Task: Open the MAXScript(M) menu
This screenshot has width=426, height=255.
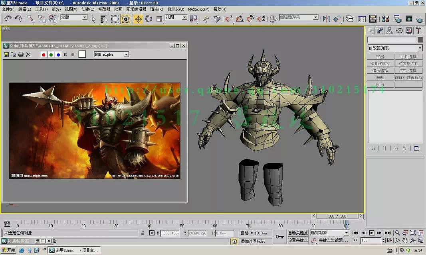Action: click(x=198, y=9)
